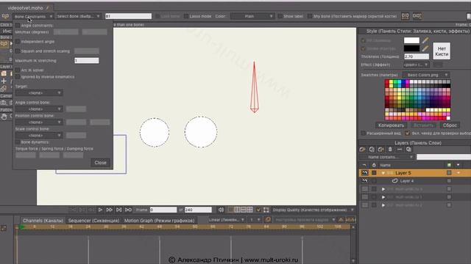Open the Scale control bone dropdown
Screen dimensions: 471x264
point(38,135)
